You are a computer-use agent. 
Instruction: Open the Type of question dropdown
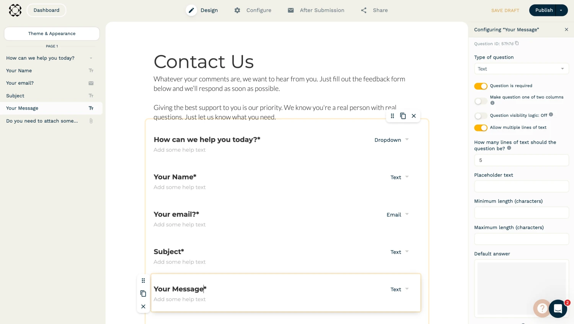tap(521, 69)
